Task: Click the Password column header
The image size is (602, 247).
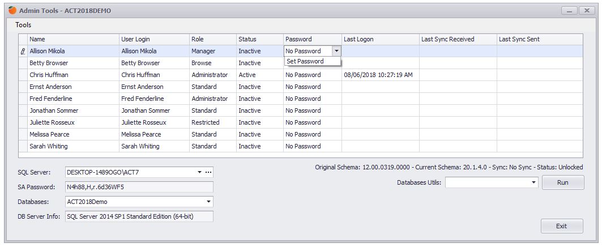Action: [x=313, y=39]
